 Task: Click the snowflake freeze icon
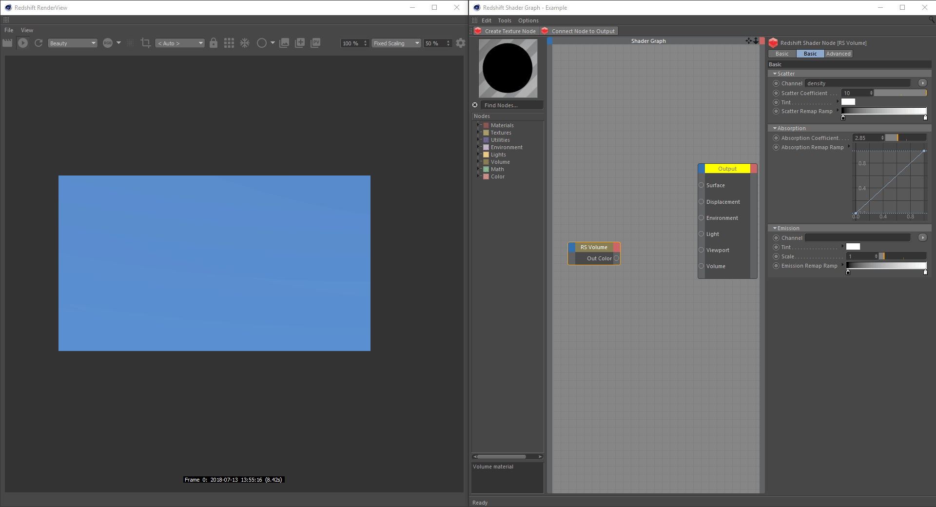tap(245, 43)
